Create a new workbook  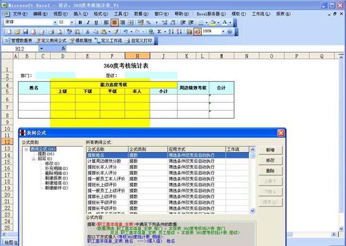point(9,32)
